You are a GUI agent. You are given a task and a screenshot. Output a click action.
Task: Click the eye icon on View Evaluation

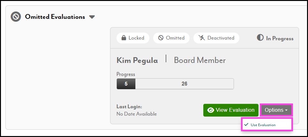pos(211,110)
